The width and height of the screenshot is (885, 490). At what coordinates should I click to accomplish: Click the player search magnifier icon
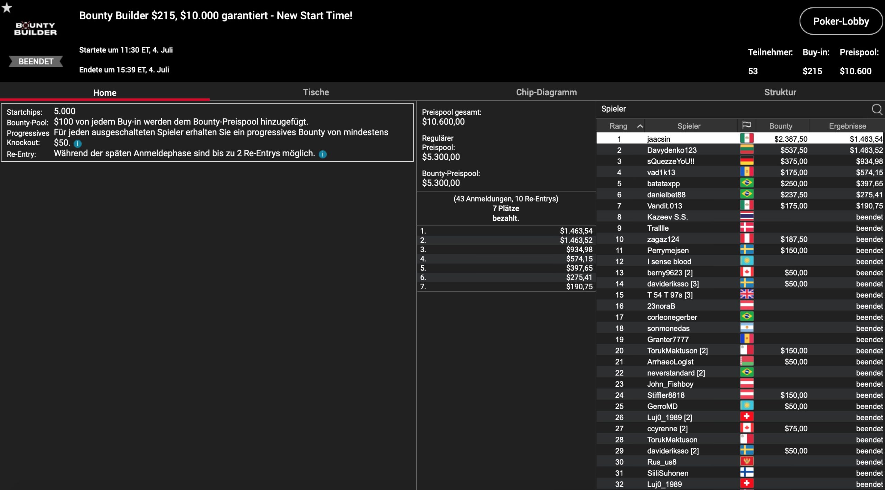(x=876, y=109)
